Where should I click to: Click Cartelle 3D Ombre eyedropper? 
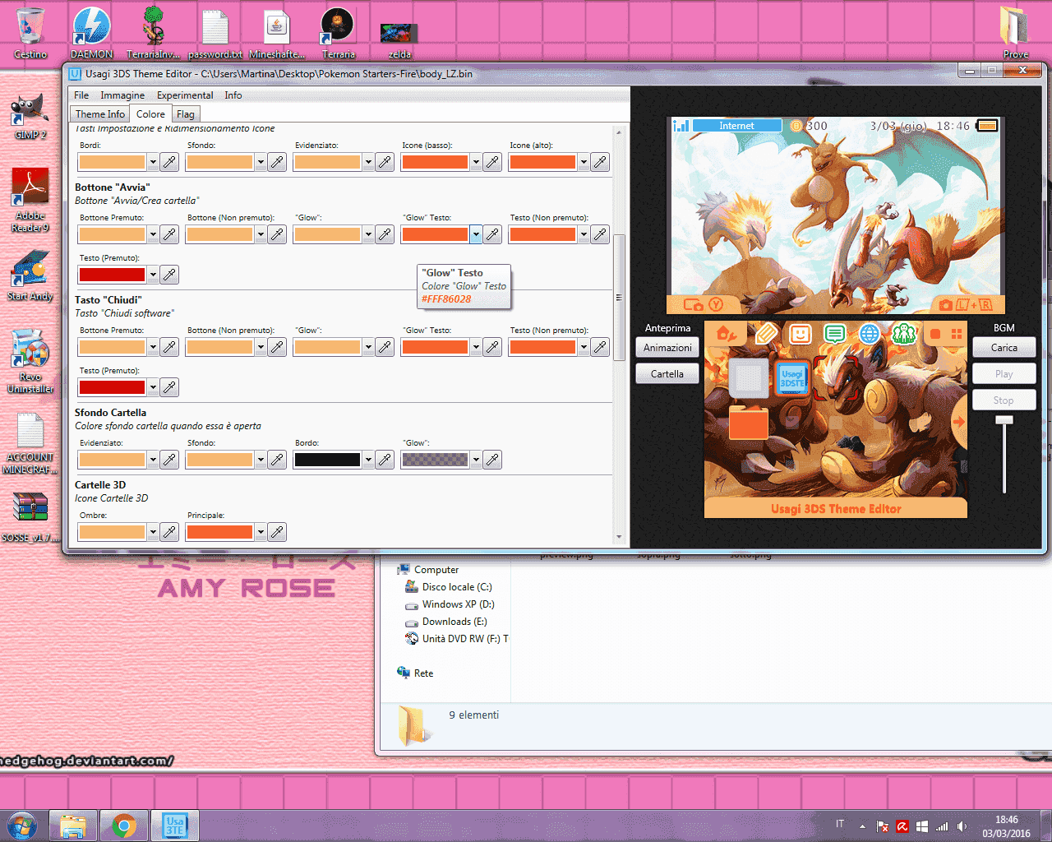pos(169,532)
